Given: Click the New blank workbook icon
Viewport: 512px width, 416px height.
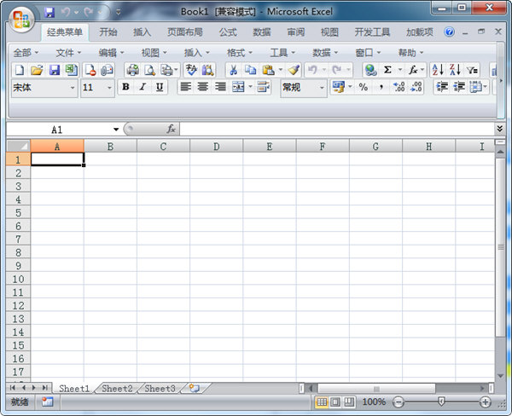Looking at the screenshot, I should coord(20,70).
